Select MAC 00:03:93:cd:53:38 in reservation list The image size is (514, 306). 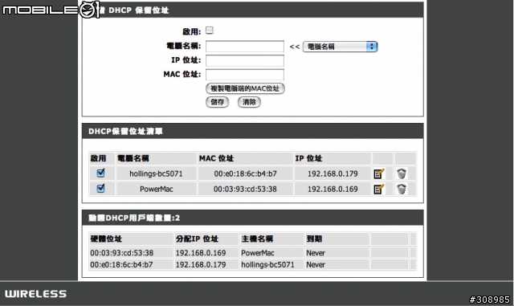click(245, 190)
